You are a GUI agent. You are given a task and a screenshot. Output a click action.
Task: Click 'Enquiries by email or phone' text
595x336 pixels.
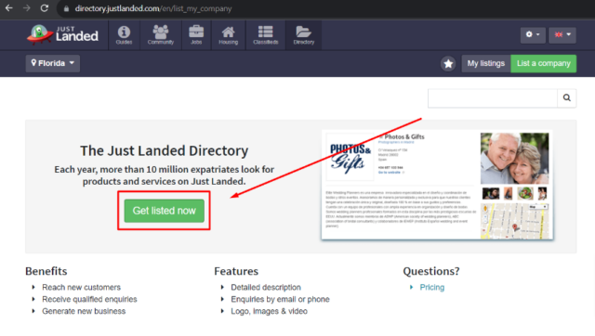[x=280, y=299]
